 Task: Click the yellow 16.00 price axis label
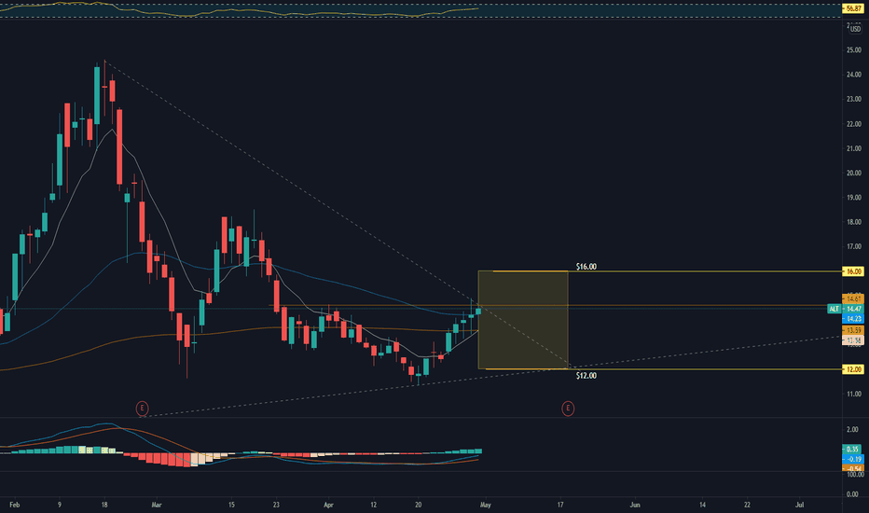tap(853, 271)
